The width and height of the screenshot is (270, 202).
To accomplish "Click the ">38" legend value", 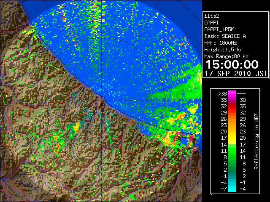I will pyautogui.click(x=222, y=93).
